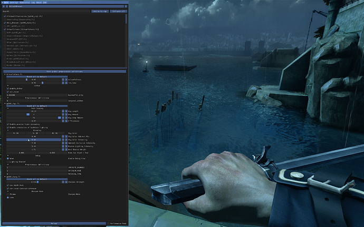Collapse the Path Tracing group
This screenshot has width=364, height=227.
(8, 108)
